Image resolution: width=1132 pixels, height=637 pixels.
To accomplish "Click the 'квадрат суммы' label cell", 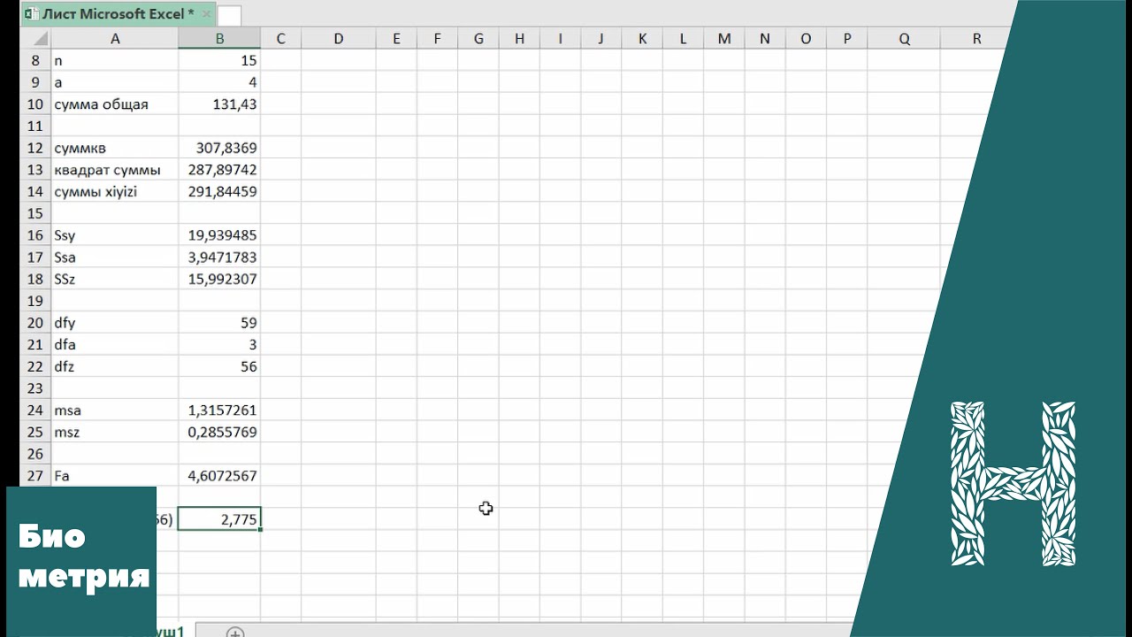I will pos(115,170).
